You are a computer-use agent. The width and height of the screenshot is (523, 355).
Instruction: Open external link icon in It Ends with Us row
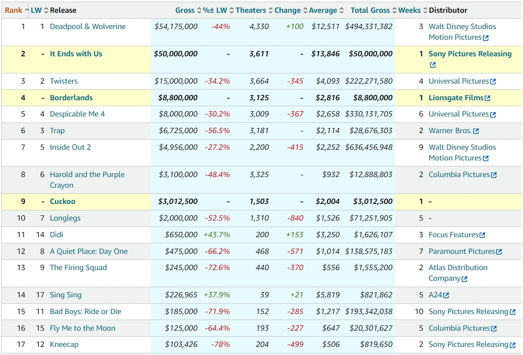433,65
